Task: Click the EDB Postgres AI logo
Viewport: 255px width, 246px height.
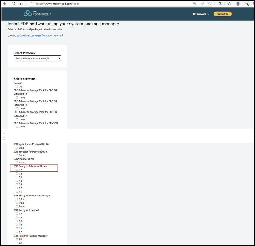Action: click(x=37, y=13)
